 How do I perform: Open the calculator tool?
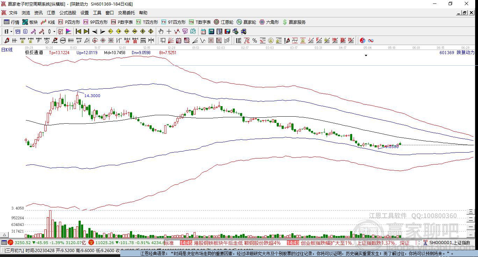click(x=211, y=31)
